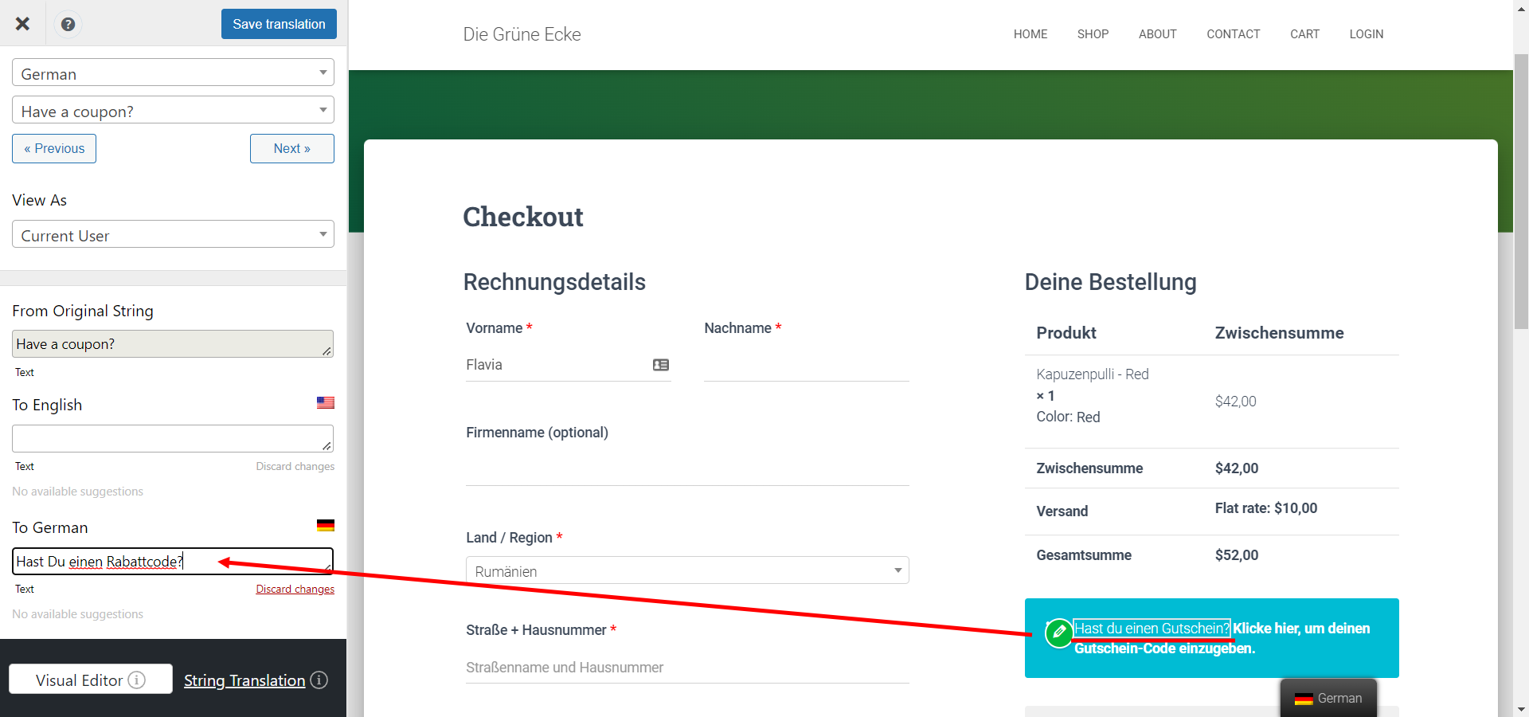
Task: Click the Kapuzenpulli - Red product name
Action: coord(1093,374)
